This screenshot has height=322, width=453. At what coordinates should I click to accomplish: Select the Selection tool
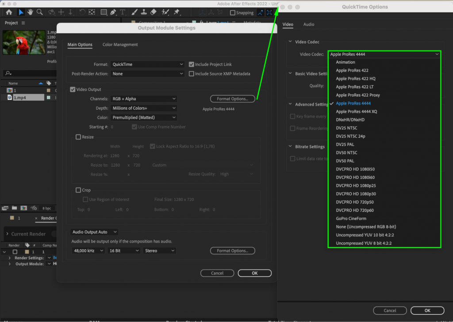point(21,12)
